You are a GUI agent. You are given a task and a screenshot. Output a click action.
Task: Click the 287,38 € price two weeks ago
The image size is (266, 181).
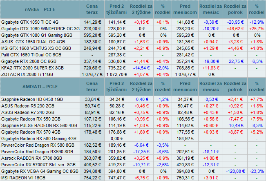(x=117, y=55)
